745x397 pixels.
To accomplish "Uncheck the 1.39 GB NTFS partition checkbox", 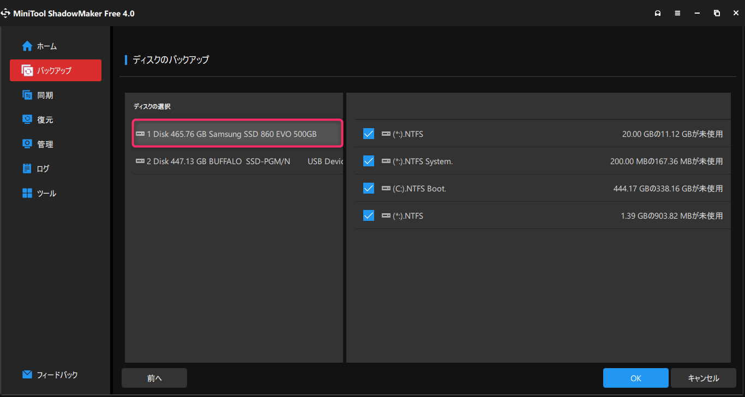I will coord(369,215).
